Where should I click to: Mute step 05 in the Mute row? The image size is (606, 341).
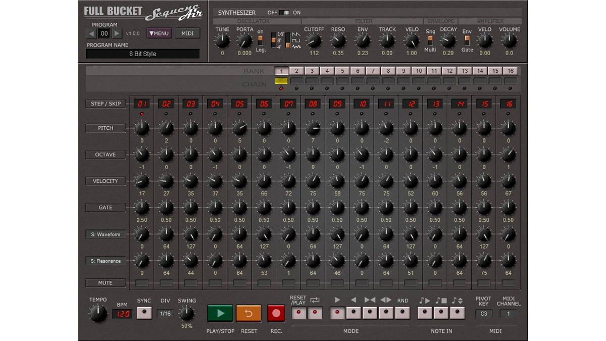(239, 283)
